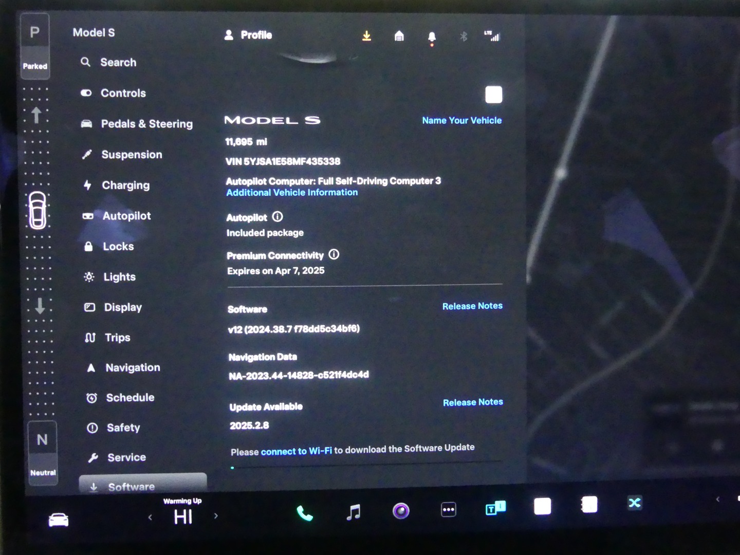Increase temperature with right arrow
The width and height of the screenshot is (740, 555).
[x=216, y=515]
